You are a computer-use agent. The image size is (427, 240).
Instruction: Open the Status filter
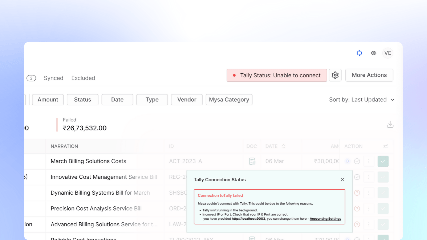click(82, 100)
